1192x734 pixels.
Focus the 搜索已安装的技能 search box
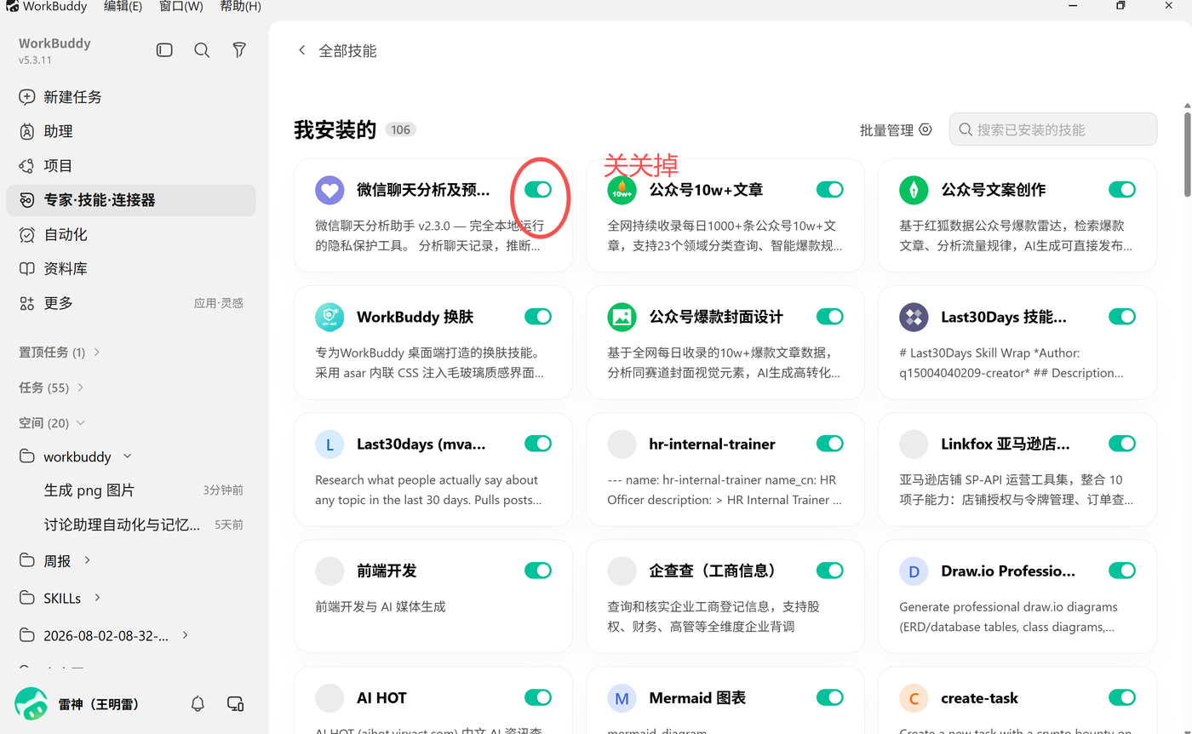[x=1053, y=129]
